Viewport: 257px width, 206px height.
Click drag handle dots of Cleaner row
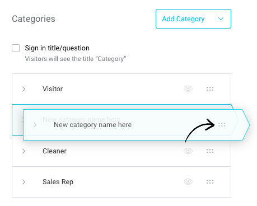[x=210, y=151]
